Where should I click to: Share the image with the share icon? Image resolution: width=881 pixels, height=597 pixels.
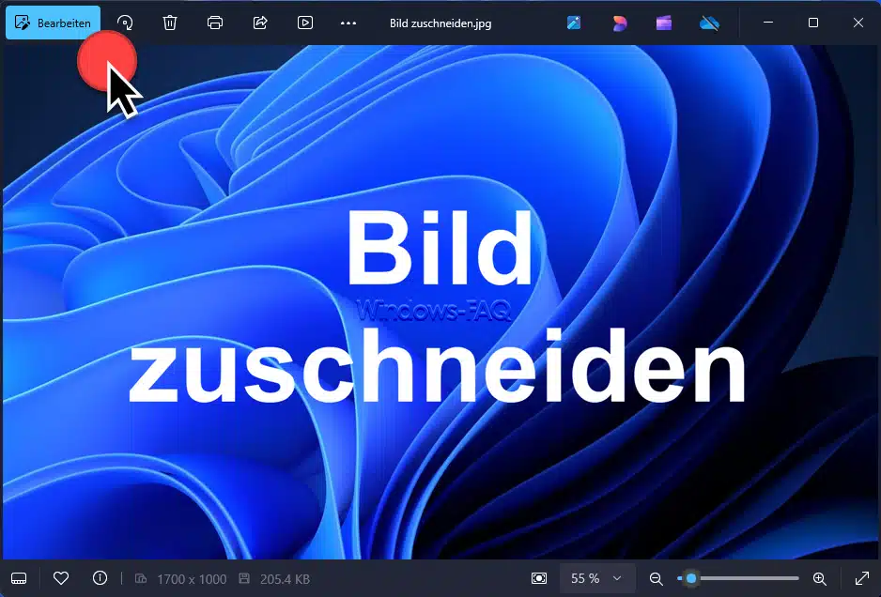pos(259,23)
